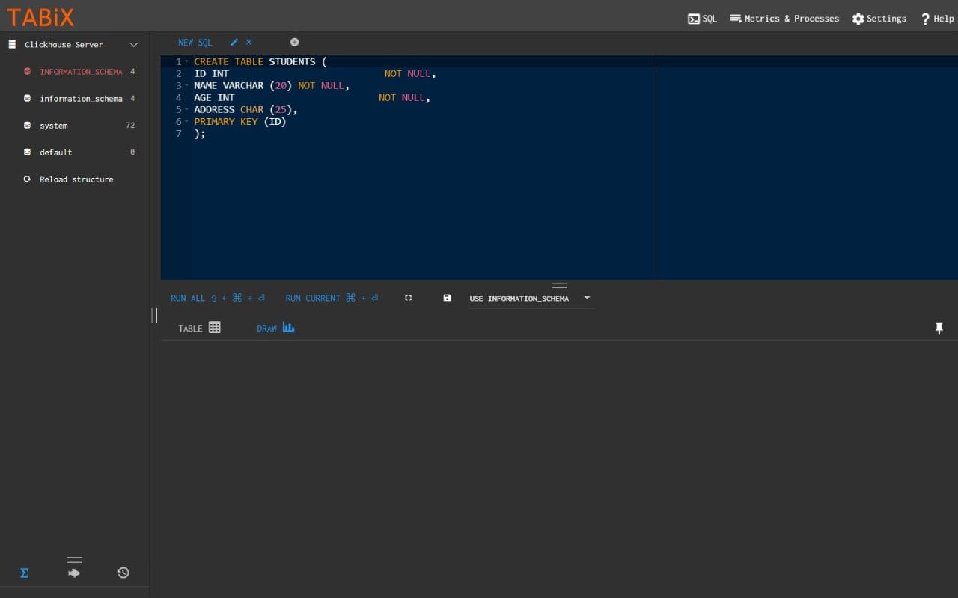The image size is (958, 598).
Task: Open the USE INFORMATION_SCHEMA database dropdown
Action: click(587, 298)
